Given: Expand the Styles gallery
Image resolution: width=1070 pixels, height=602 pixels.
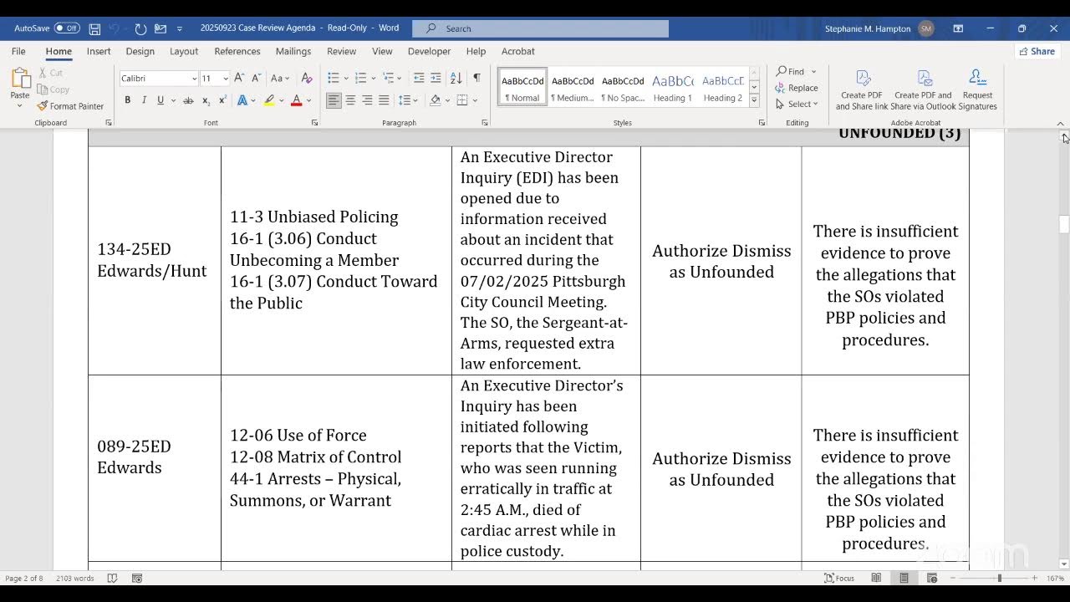Looking at the screenshot, I should pyautogui.click(x=754, y=100).
